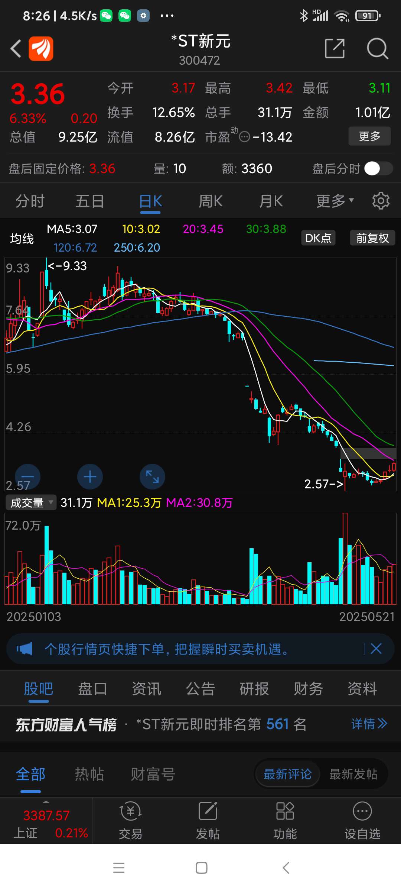Select the 财富号 posts tab
401x892 pixels.
(x=153, y=774)
